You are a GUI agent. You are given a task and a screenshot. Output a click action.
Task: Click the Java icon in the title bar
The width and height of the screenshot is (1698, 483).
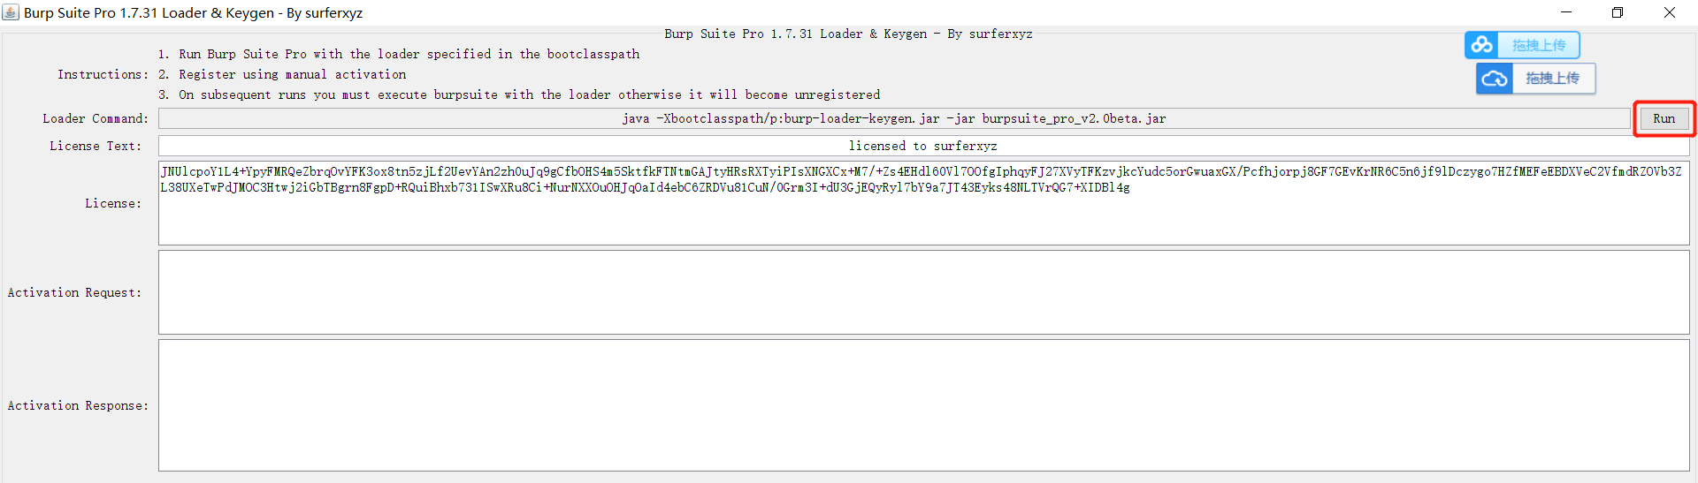pyautogui.click(x=11, y=12)
